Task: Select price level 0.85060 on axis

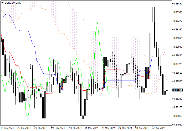Action: coord(178,116)
